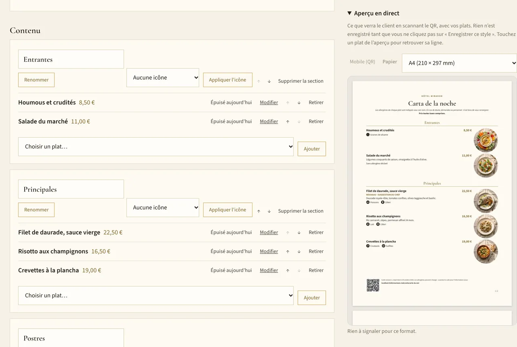Add the chosen dish to Principales
517x347 pixels.
coord(312,298)
